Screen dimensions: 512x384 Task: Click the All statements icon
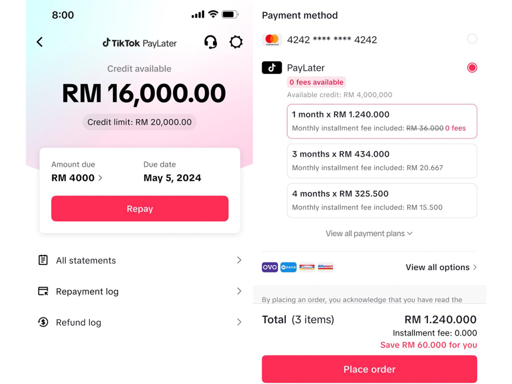[x=43, y=260]
